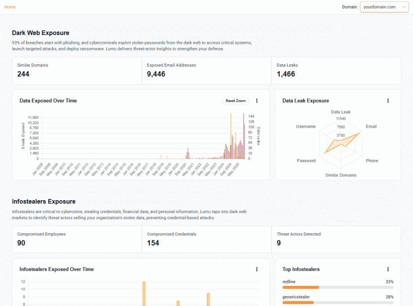Click the Phone axis label on radar chart
Image resolution: width=413 pixels, height=306 pixels.
[x=372, y=161]
